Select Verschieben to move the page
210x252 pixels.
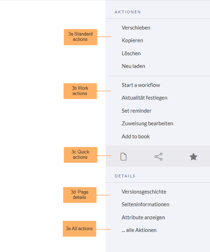[x=136, y=28]
